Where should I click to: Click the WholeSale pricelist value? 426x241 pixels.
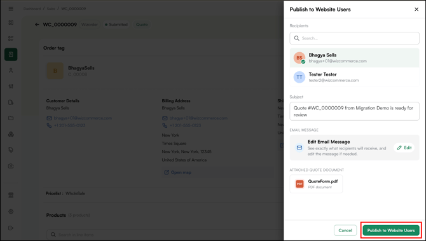(75, 193)
